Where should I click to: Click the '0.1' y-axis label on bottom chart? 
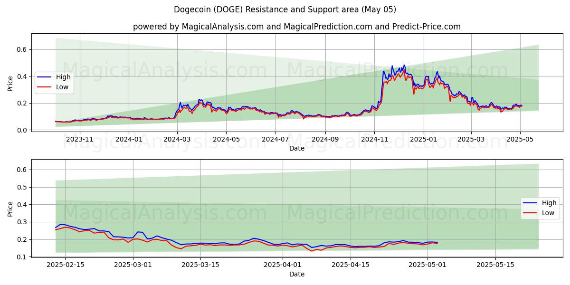pos(23,257)
